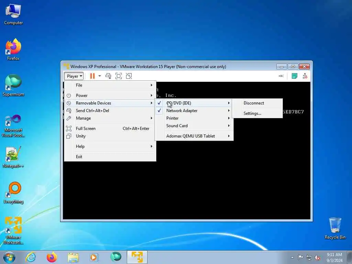Open the Computer desktop icon
This screenshot has height=264, width=352.
(x=13, y=14)
